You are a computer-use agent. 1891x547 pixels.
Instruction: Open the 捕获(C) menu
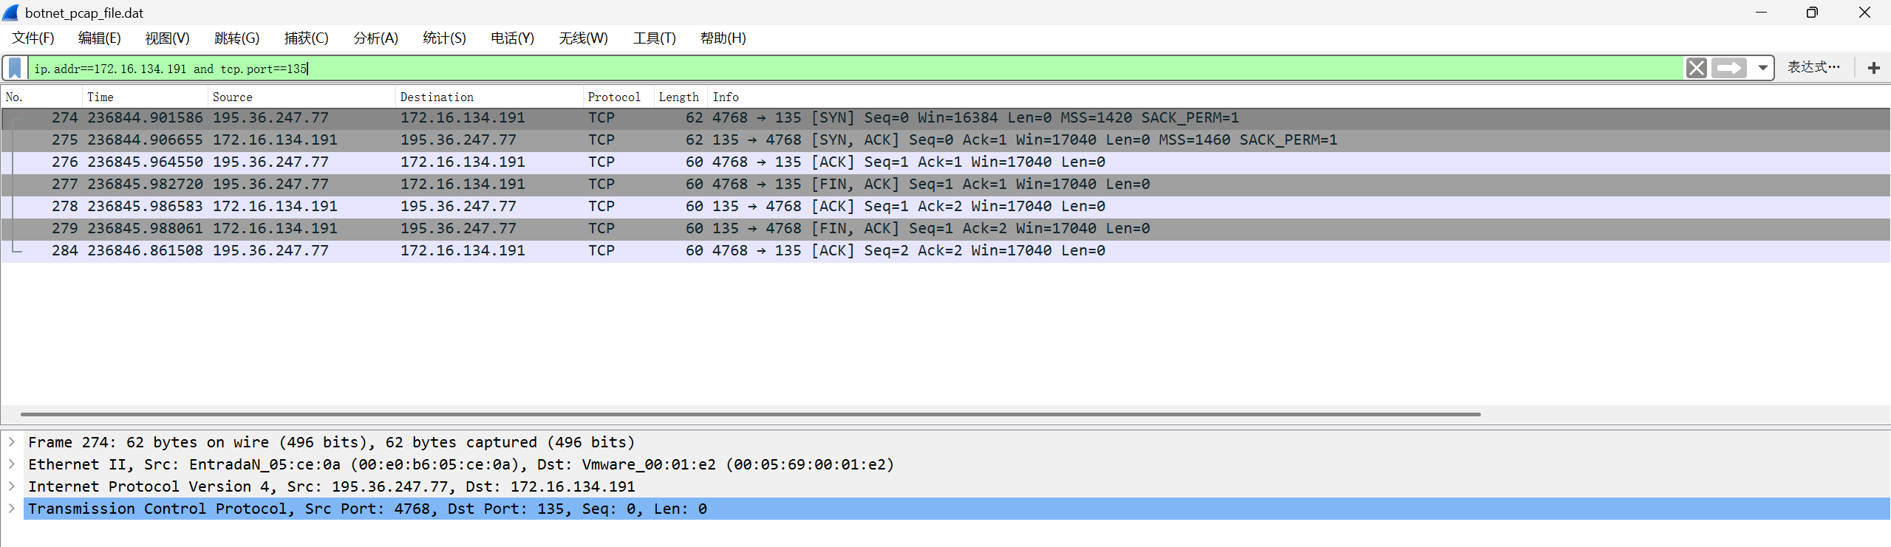306,38
